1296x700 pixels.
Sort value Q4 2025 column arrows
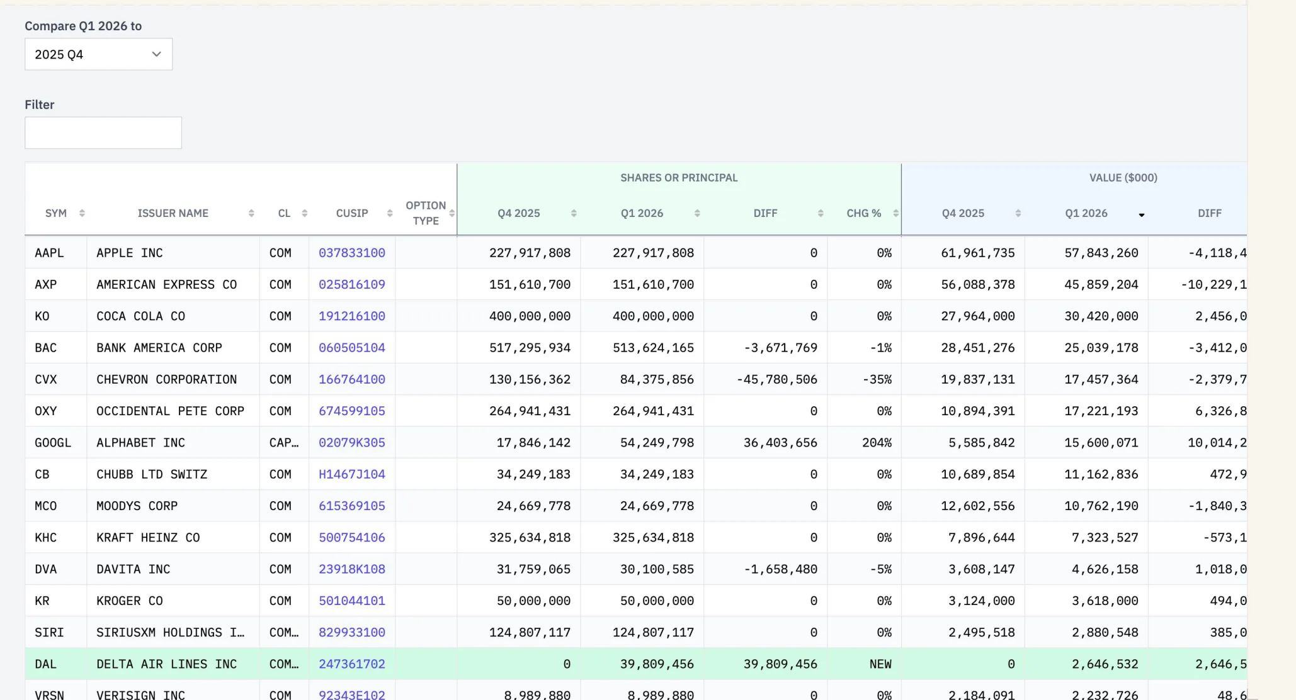click(x=1018, y=213)
